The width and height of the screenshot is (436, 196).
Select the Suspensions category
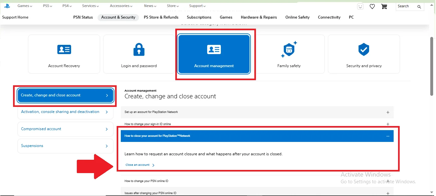point(65,146)
